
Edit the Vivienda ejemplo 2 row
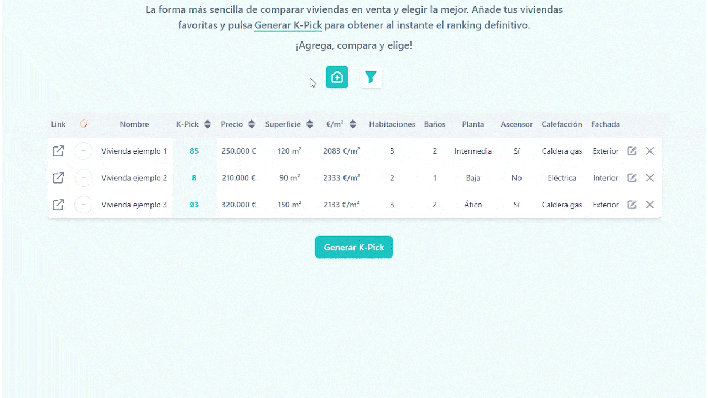pos(632,178)
